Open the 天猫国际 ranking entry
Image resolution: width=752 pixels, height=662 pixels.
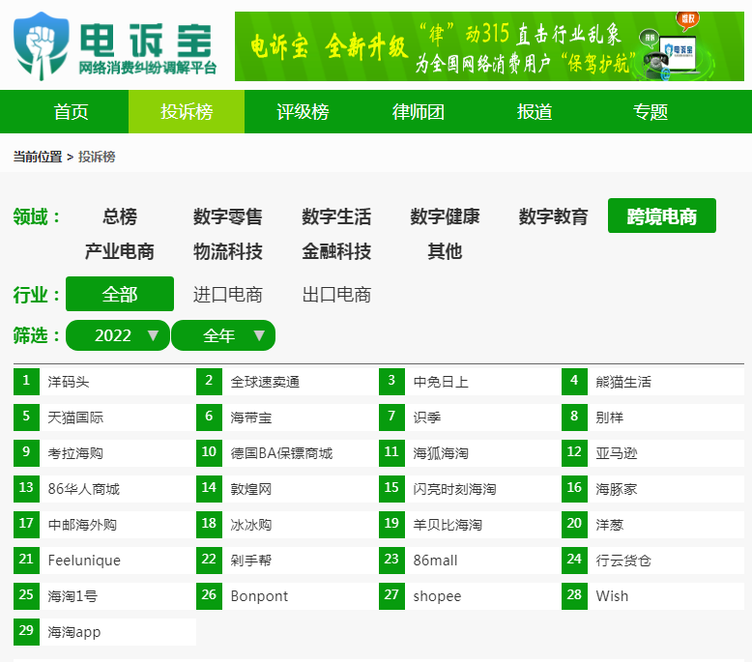point(75,417)
